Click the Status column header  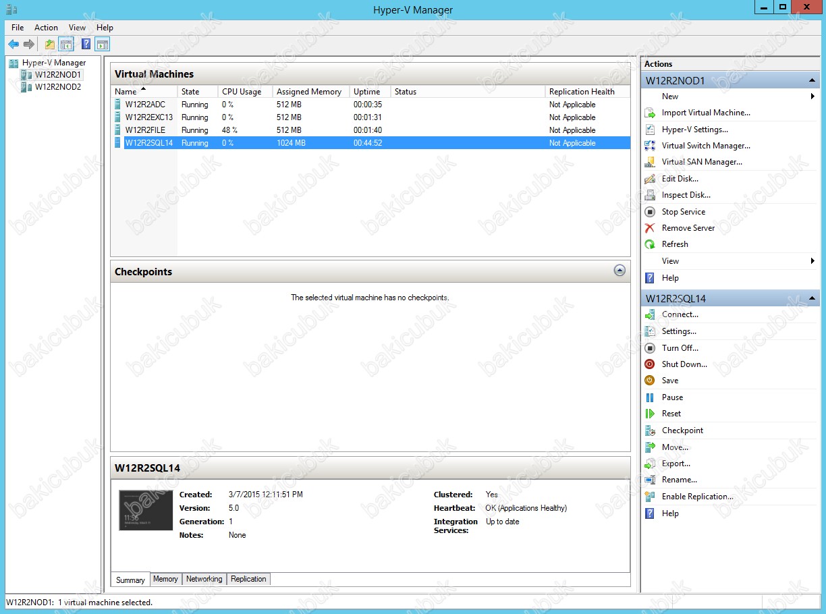click(x=468, y=92)
